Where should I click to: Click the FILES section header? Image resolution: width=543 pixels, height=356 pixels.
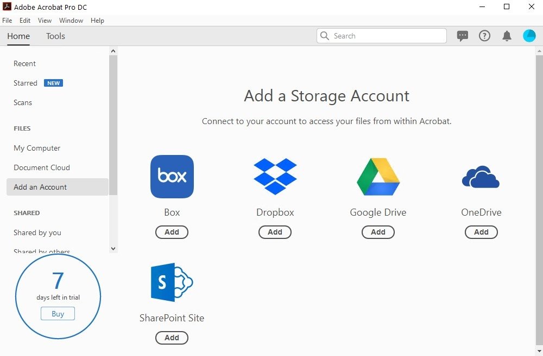coord(22,128)
